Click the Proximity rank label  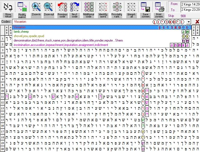tap(117, 16)
